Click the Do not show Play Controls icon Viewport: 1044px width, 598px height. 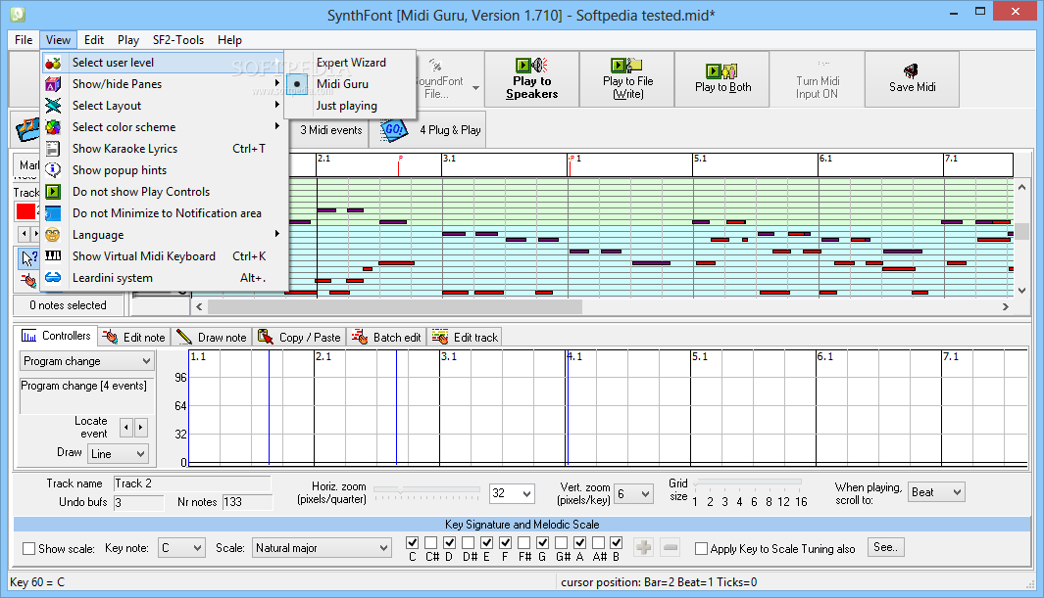[53, 192]
